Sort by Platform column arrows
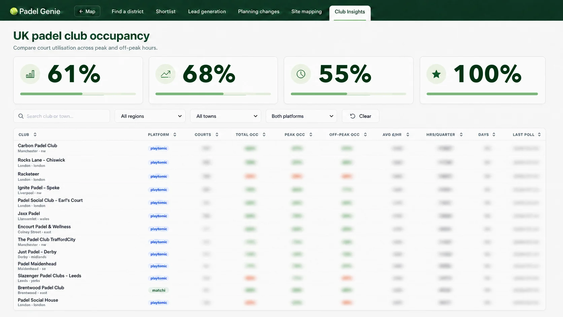This screenshot has height=317, width=563. pyautogui.click(x=175, y=135)
